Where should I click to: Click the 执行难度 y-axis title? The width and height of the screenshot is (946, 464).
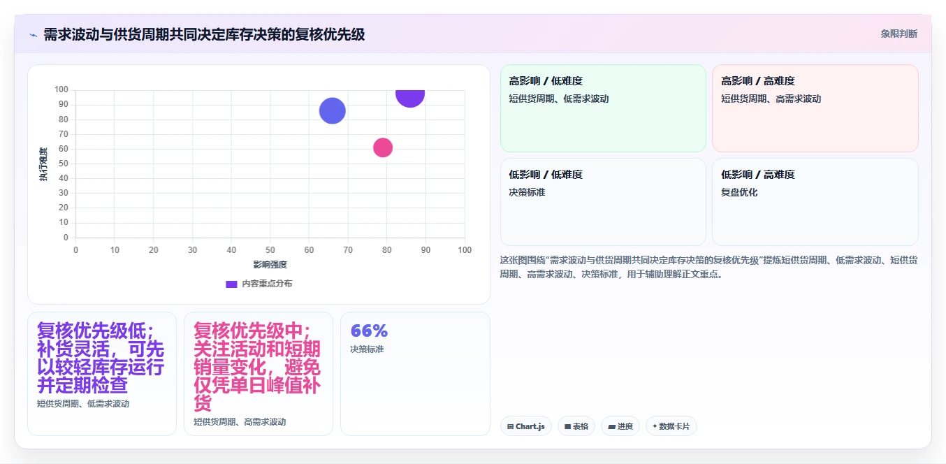click(x=43, y=164)
